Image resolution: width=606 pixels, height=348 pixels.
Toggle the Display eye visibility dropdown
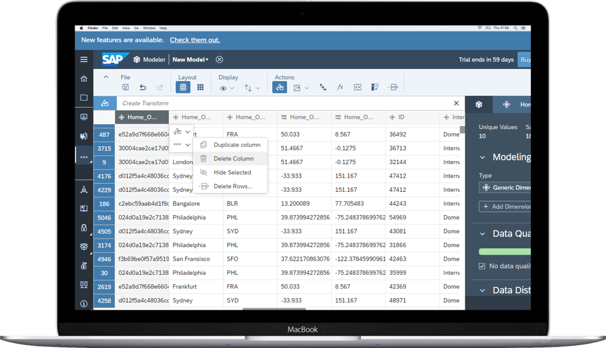pos(226,89)
